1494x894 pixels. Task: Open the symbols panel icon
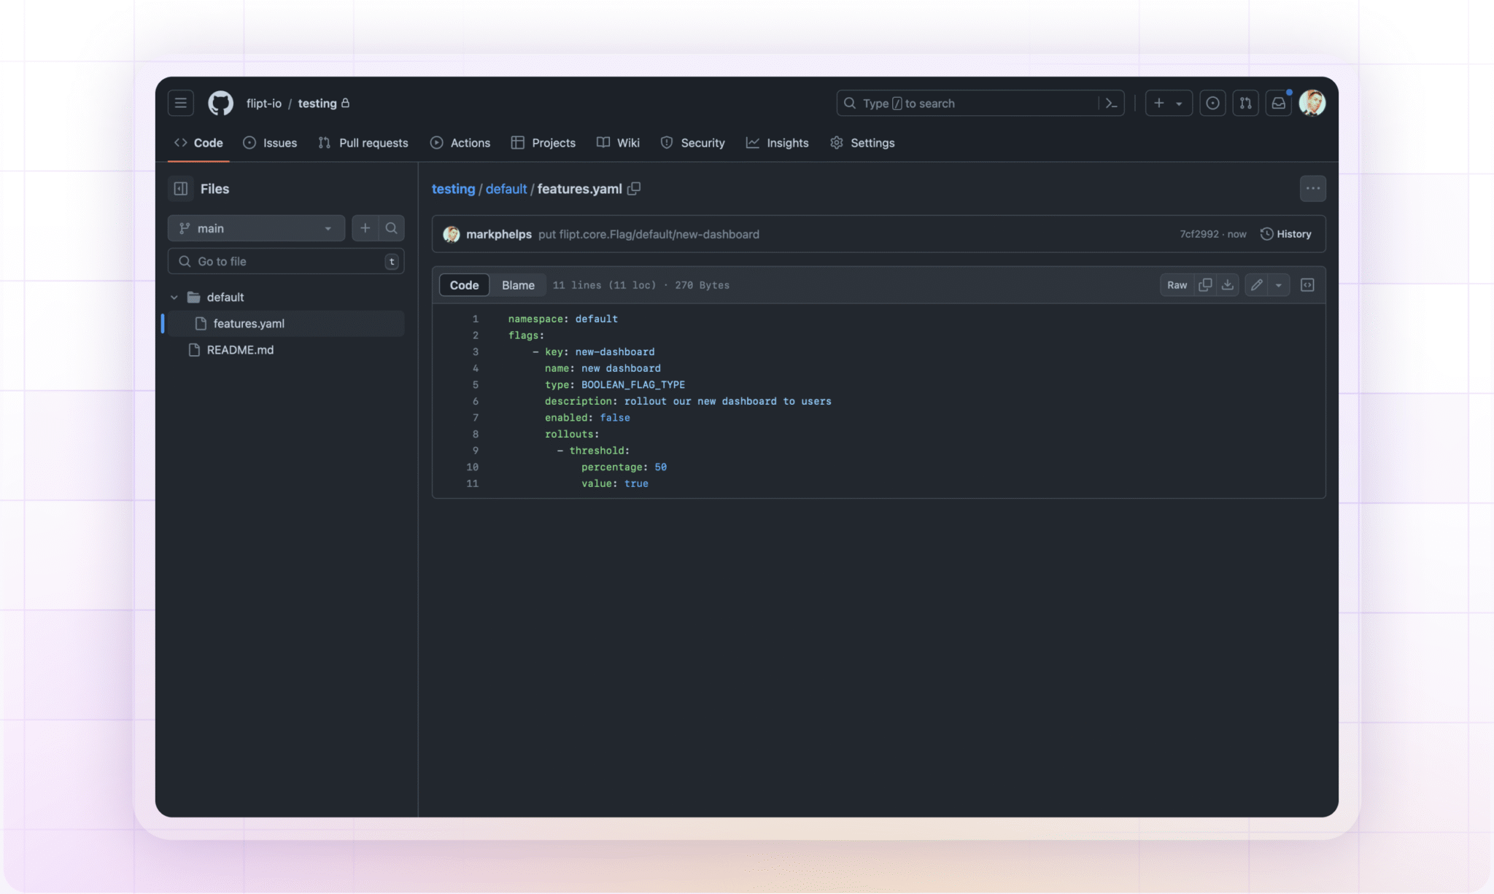(x=1307, y=285)
